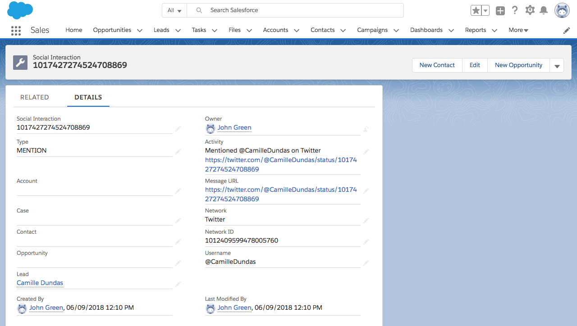Click the Sales app name
Image resolution: width=577 pixels, height=326 pixels.
pos(40,30)
